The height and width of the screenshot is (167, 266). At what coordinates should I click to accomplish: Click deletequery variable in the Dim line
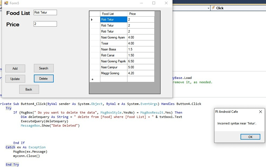point(39,117)
